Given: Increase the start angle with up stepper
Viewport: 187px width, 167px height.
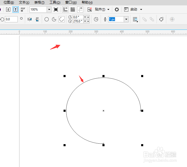Looking at the screenshot, I should [x=88, y=17].
